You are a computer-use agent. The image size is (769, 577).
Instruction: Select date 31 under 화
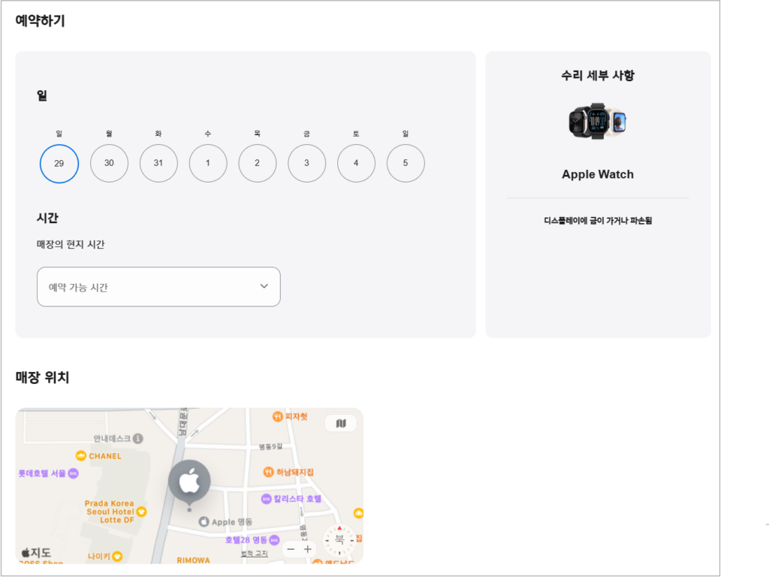158,163
